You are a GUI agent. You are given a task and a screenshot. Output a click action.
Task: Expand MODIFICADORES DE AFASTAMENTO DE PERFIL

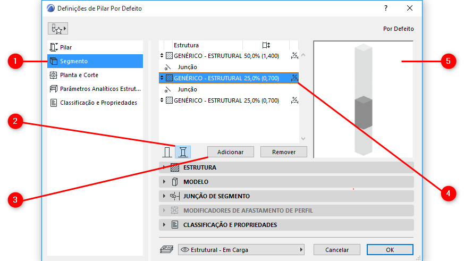286,211
